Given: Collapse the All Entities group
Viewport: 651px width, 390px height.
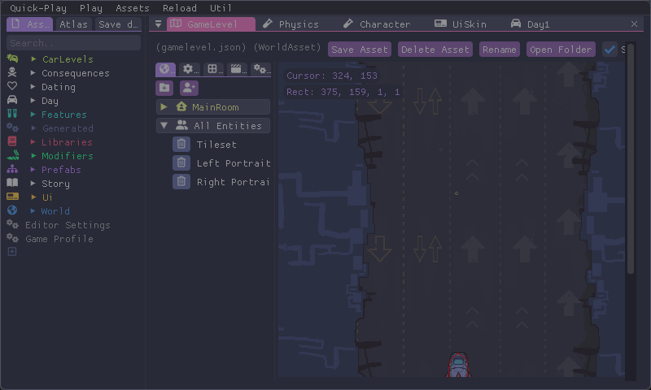Looking at the screenshot, I should 164,126.
